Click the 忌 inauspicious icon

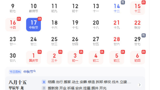pos(44,88)
